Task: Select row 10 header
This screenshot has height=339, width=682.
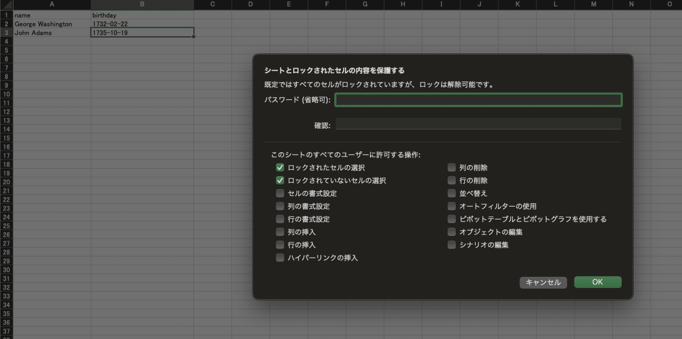Action: click(6, 94)
